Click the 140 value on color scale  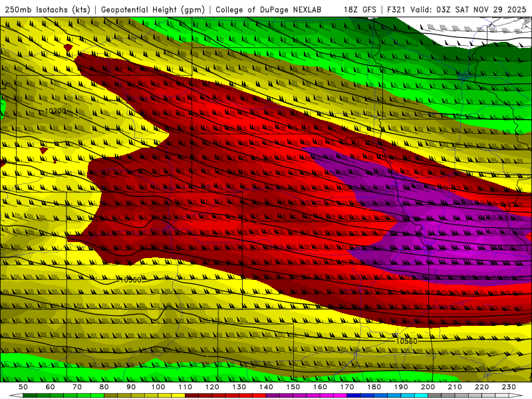[x=266, y=387]
